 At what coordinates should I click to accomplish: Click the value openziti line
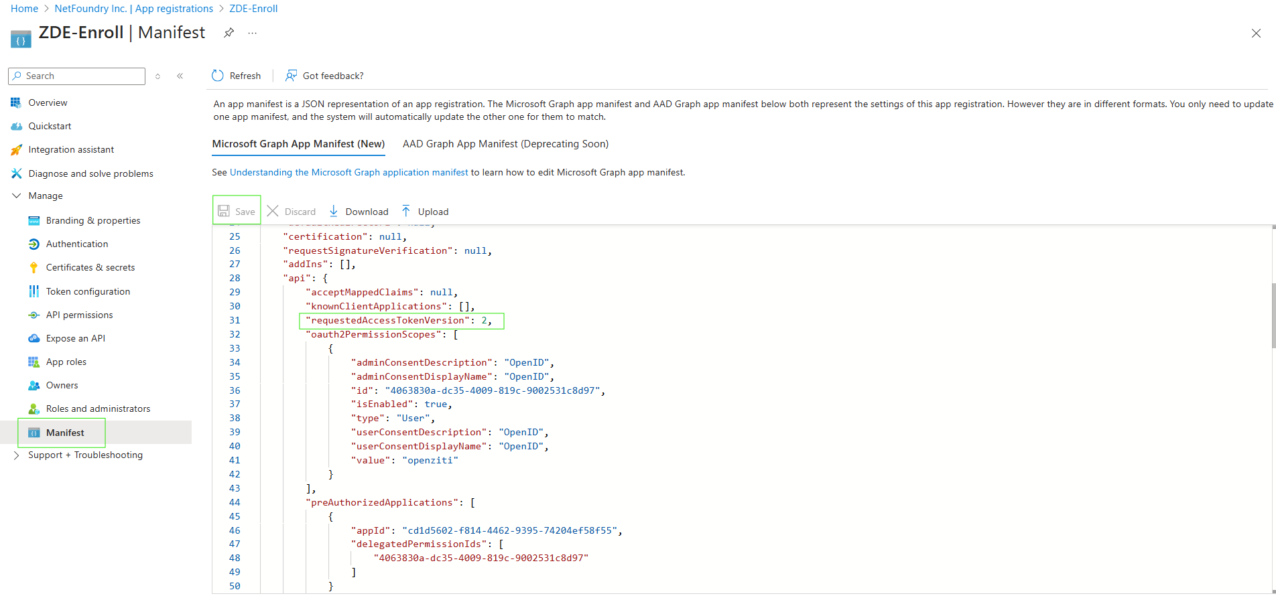[x=405, y=461]
